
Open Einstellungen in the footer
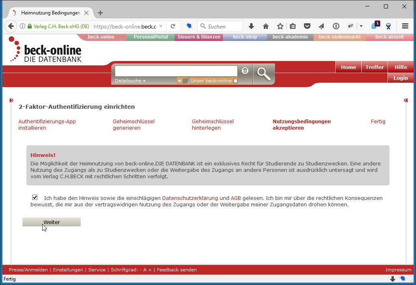click(x=68, y=270)
